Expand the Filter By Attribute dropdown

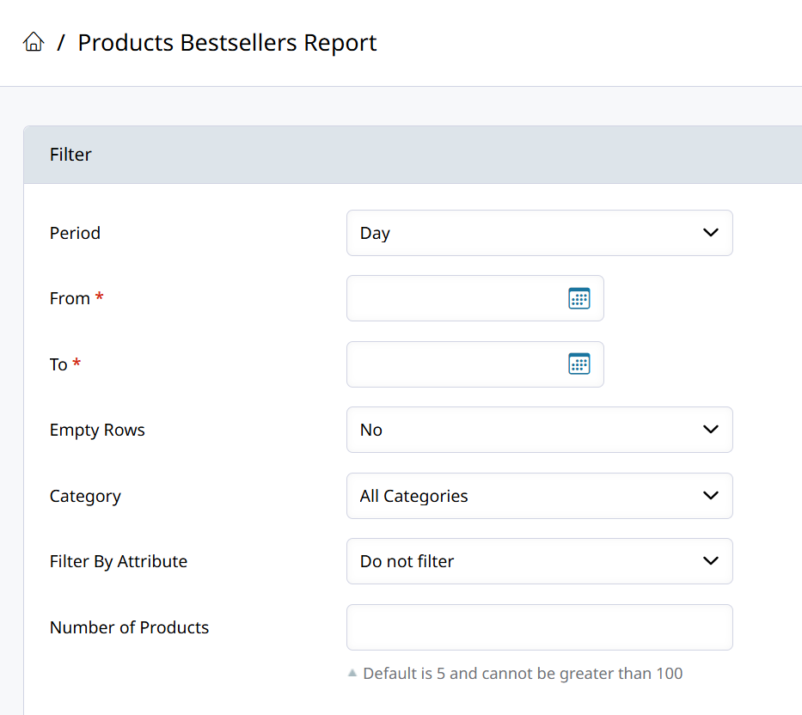point(539,561)
